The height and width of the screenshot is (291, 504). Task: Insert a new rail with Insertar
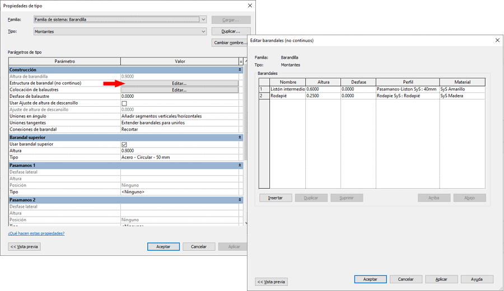(x=276, y=198)
